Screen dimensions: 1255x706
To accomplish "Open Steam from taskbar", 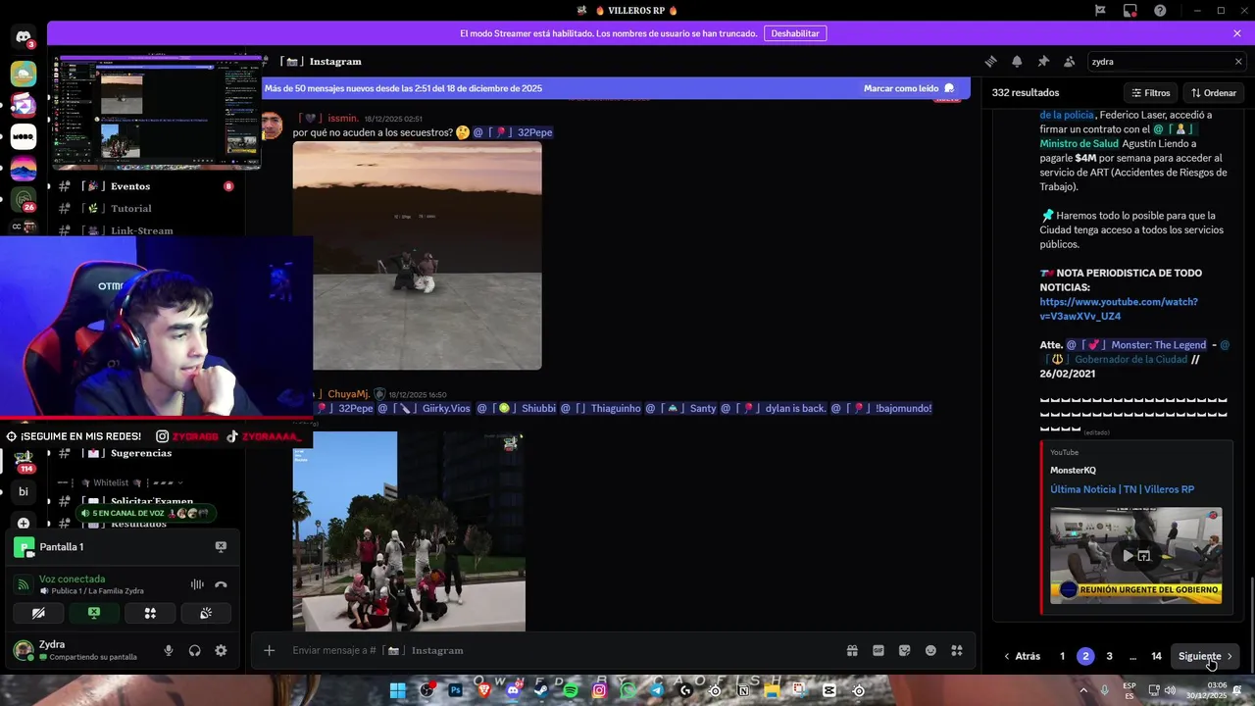I will [542, 690].
